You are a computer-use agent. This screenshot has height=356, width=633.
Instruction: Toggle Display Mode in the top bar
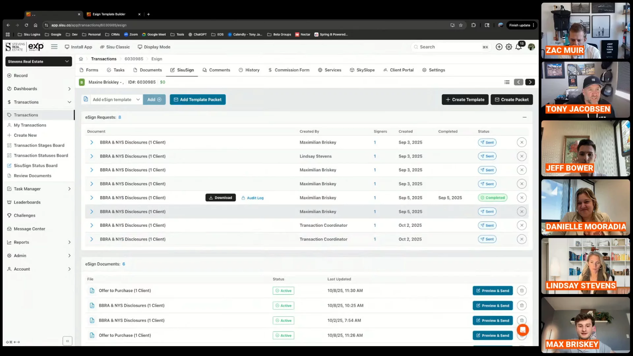tap(154, 47)
